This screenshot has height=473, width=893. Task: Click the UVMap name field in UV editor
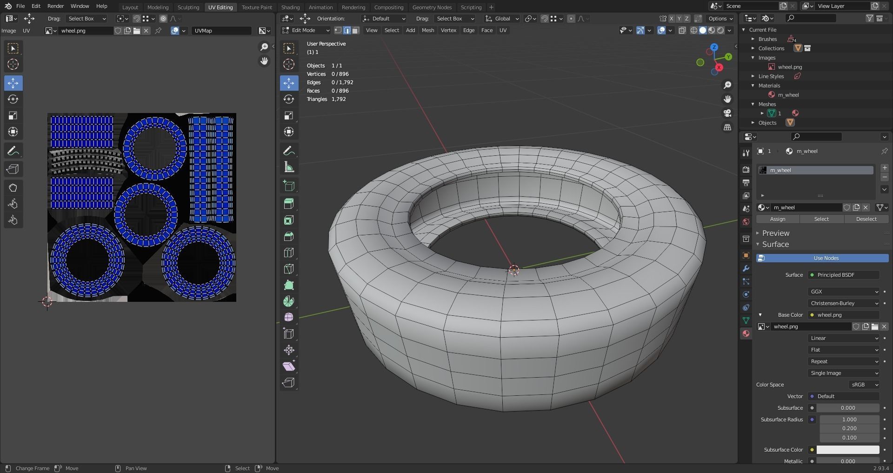221,31
